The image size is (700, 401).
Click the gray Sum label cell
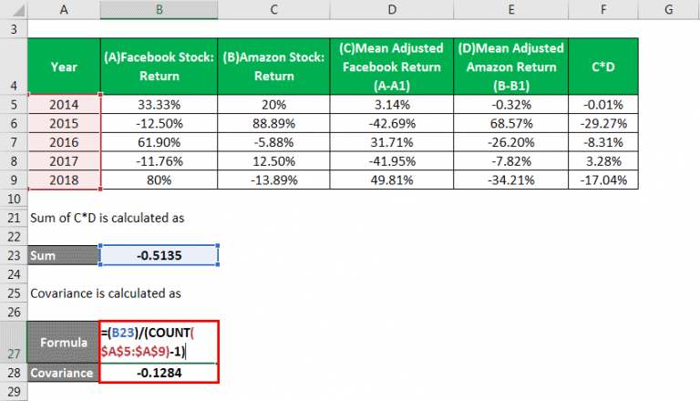pyautogui.click(x=64, y=256)
